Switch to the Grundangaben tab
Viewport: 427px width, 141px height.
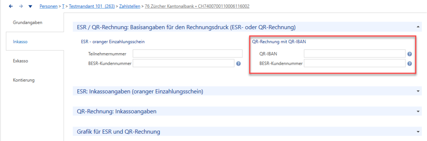tap(28, 23)
